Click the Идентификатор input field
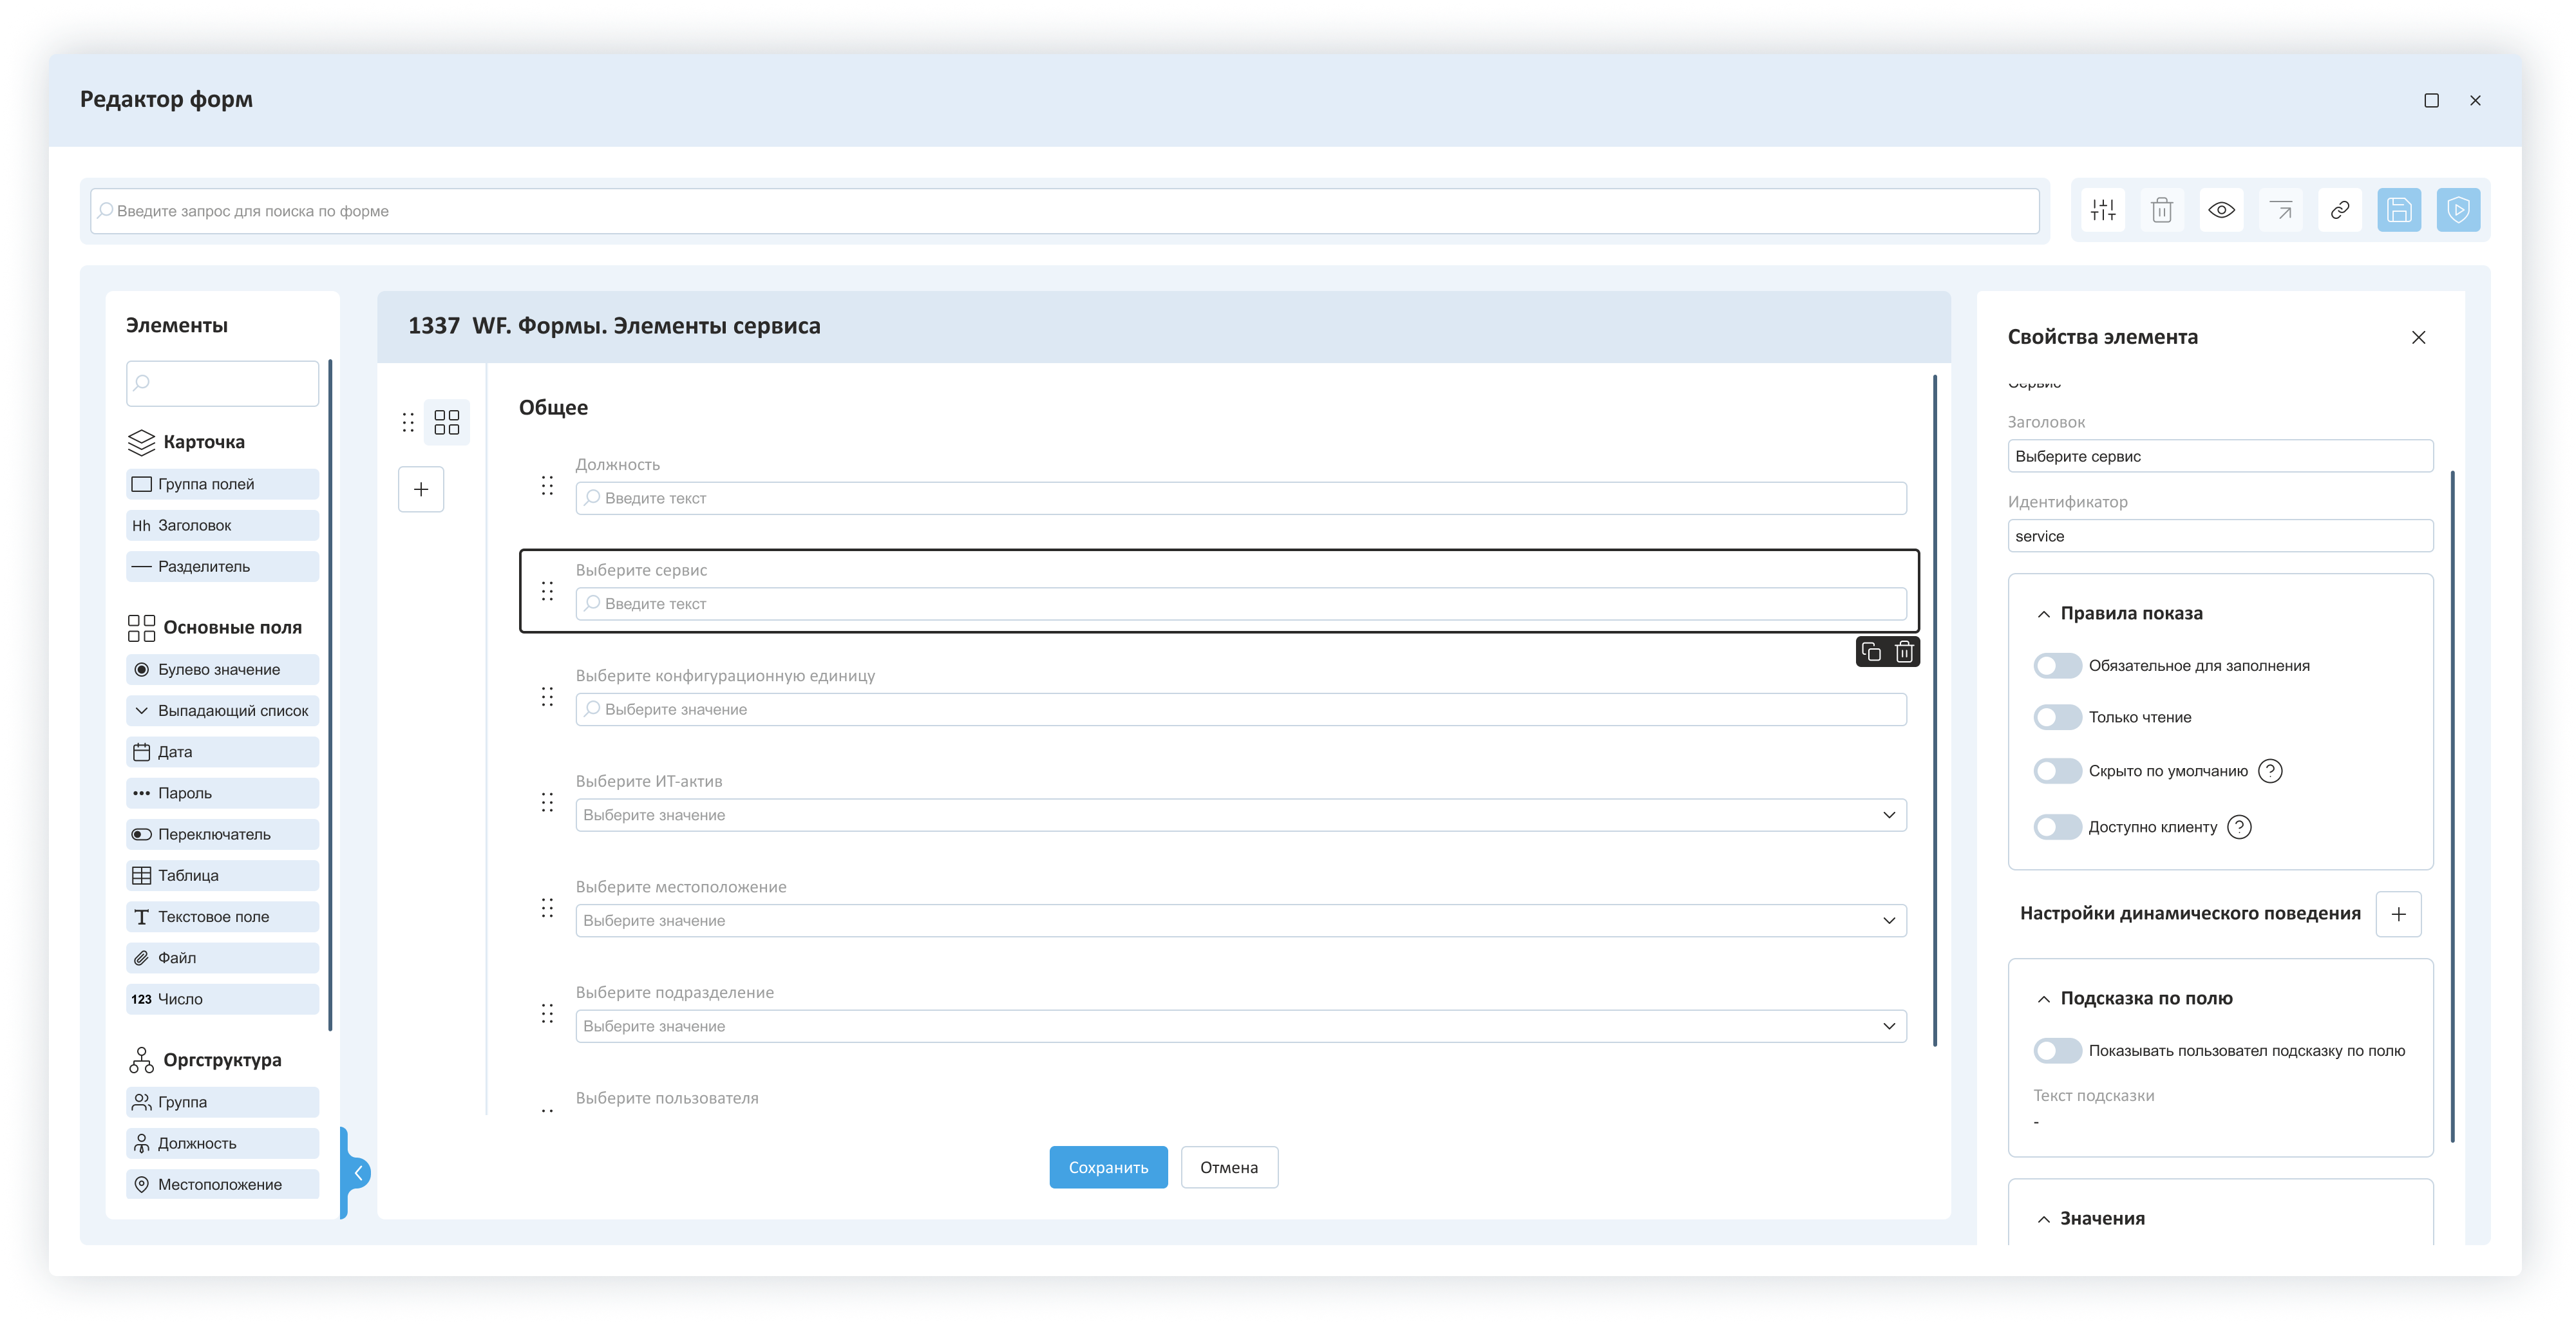2576x1325 pixels. click(x=2219, y=536)
